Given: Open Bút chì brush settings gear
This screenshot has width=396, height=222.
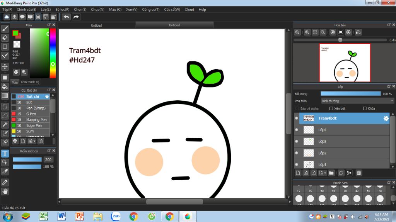Looking at the screenshot, I should tap(47, 97).
